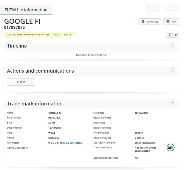Select the EUTM file information tab
The image size is (184, 170).
click(x=26, y=10)
